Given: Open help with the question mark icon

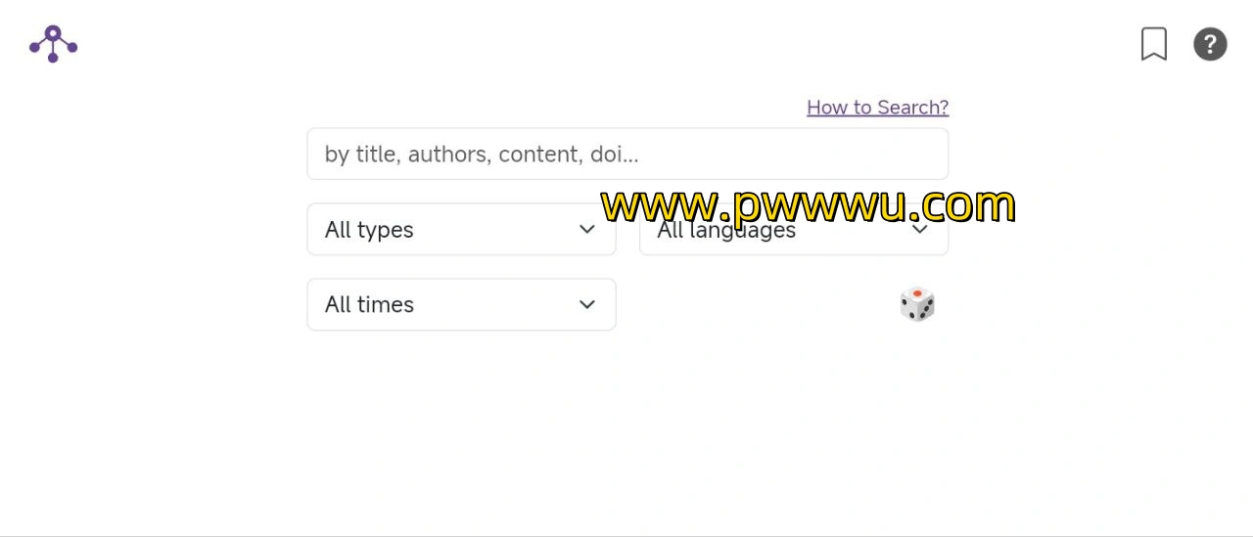Looking at the screenshot, I should coord(1210,44).
